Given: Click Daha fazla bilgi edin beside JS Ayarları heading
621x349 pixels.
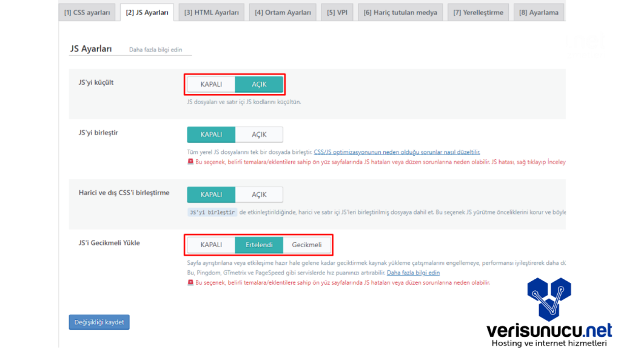Looking at the screenshot, I should [155, 50].
